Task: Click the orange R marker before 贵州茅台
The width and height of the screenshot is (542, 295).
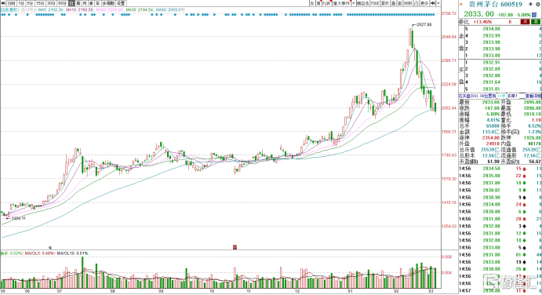Action: [x=461, y=4]
